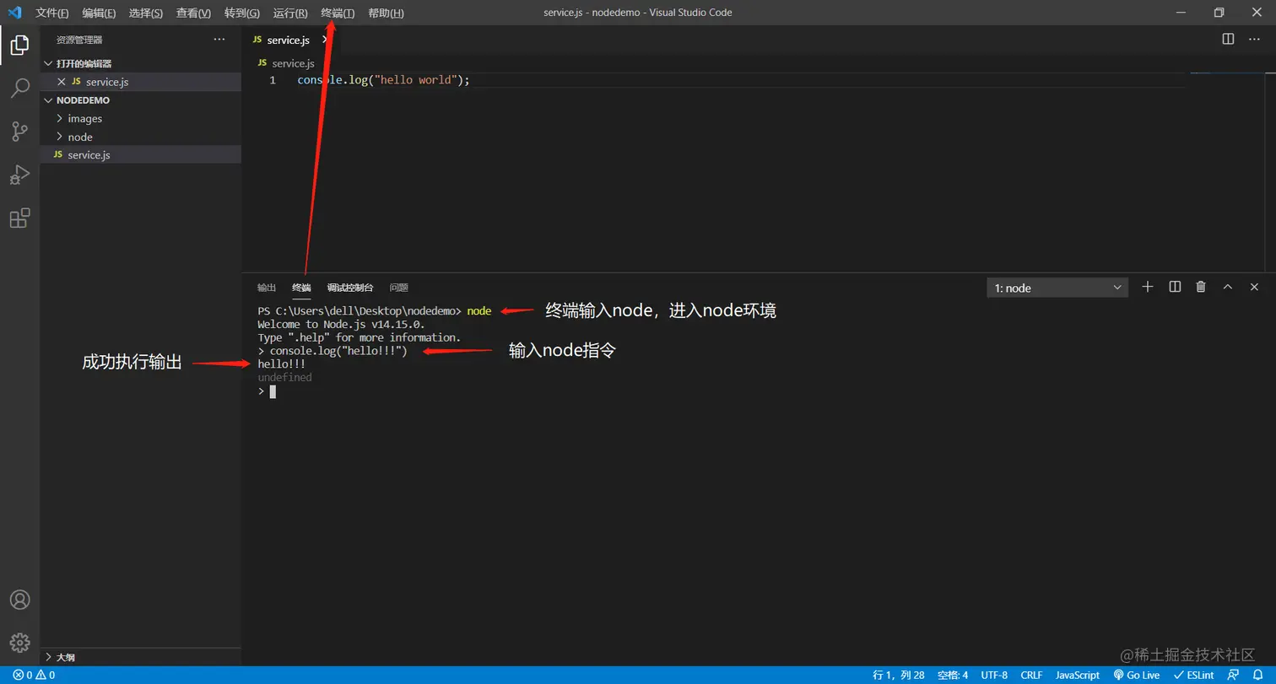Close the terminal panel
This screenshot has width=1276, height=684.
click(x=1254, y=287)
